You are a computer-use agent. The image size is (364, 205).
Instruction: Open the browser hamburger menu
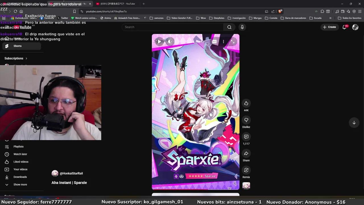coord(360,11)
